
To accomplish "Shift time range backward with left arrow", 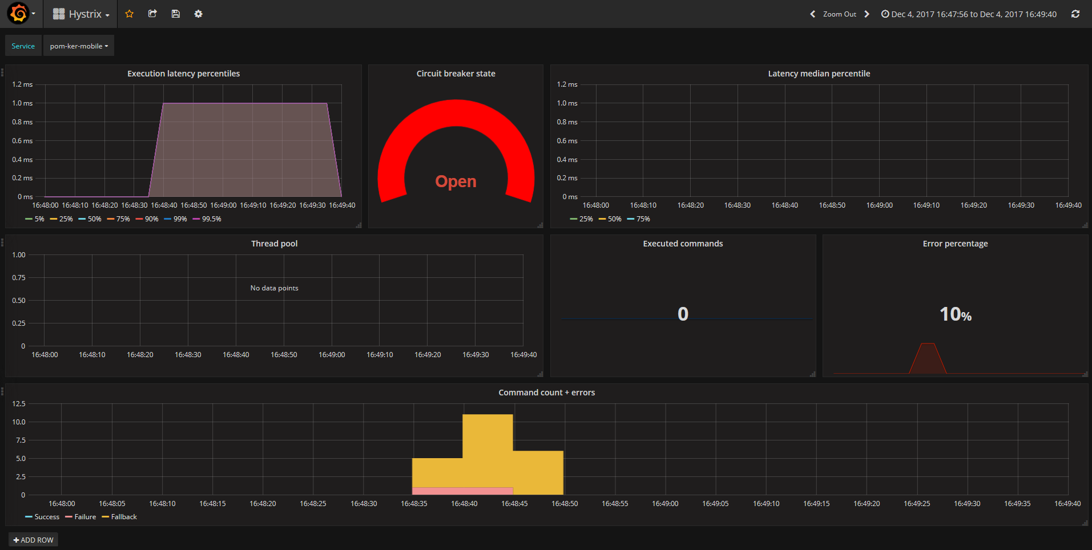I will pyautogui.click(x=813, y=14).
